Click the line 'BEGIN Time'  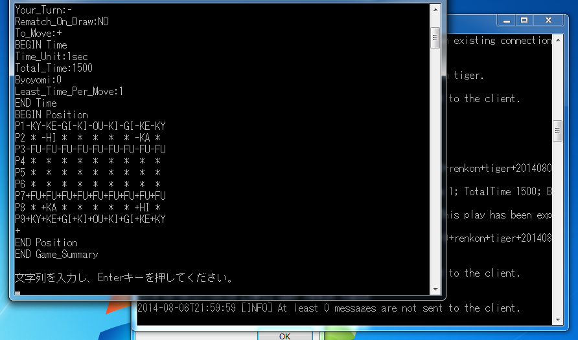pos(41,45)
